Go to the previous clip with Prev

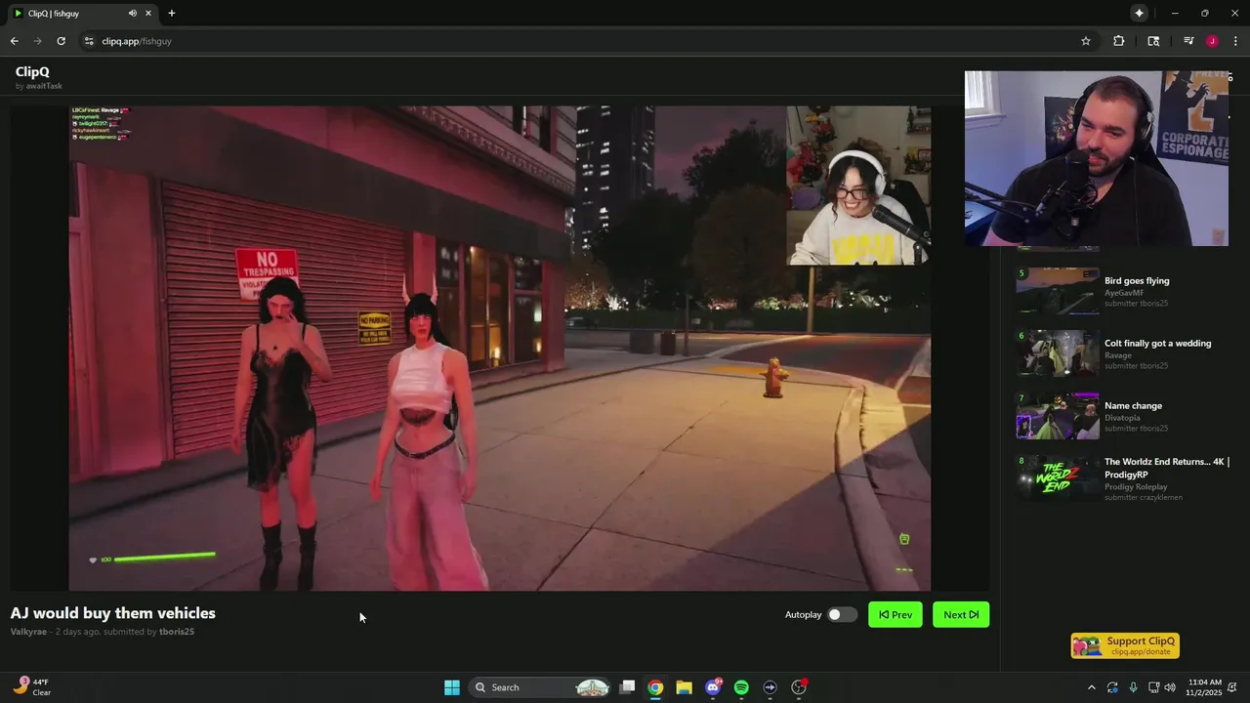point(896,614)
